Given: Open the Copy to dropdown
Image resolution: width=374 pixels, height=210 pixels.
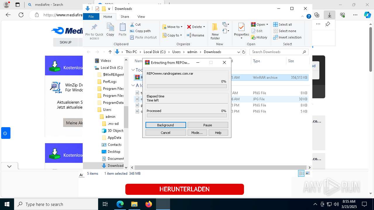Looking at the screenshot, I should (x=172, y=35).
